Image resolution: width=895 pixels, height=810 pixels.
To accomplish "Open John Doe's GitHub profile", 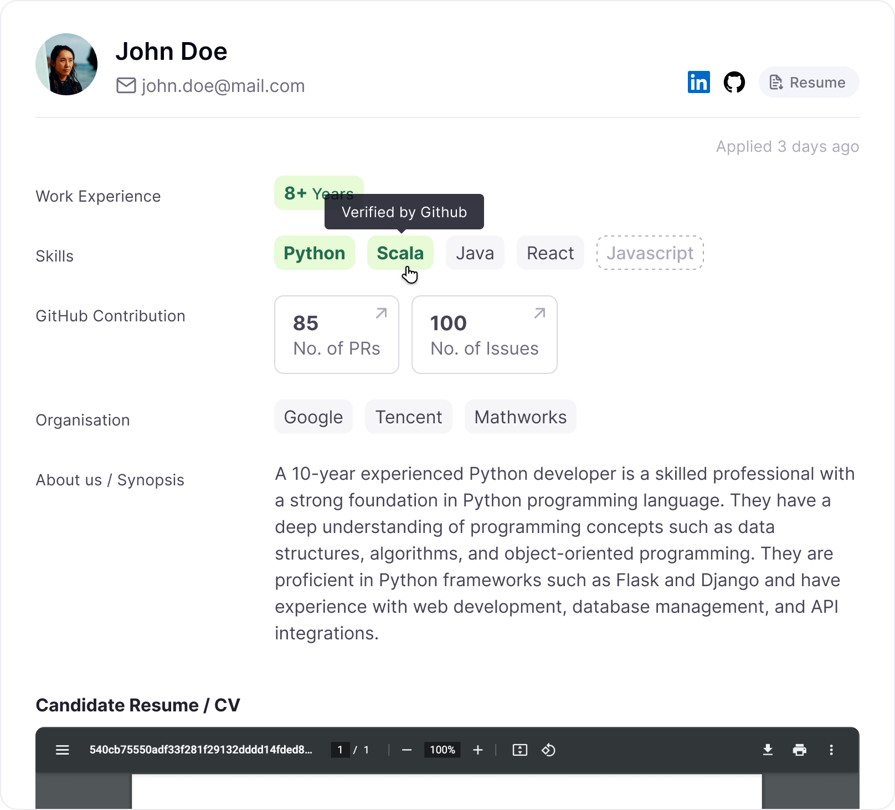I will pos(735,82).
